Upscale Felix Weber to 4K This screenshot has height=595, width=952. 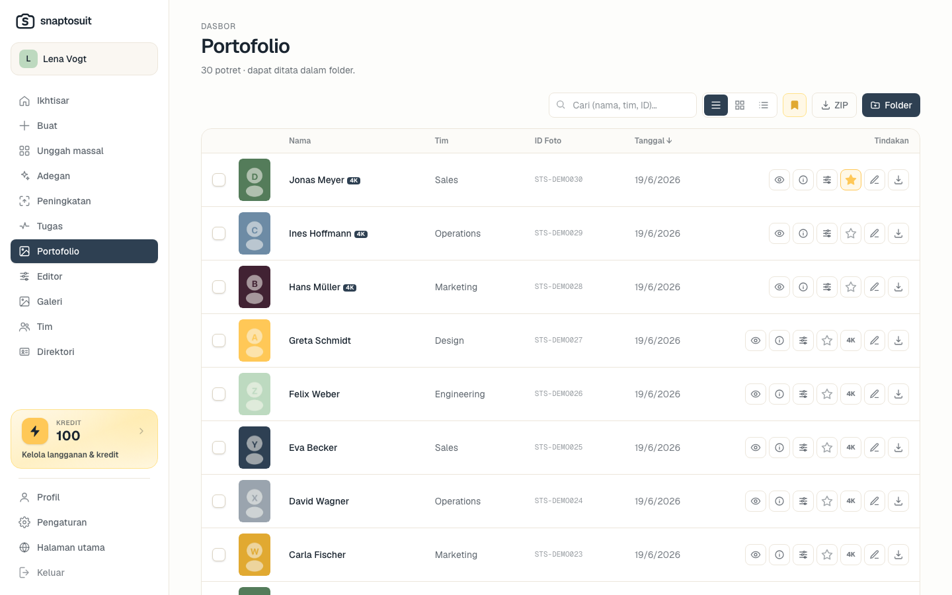[851, 394]
